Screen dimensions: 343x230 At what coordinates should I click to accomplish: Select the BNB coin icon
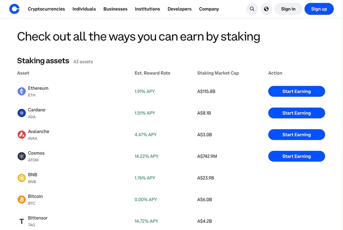(21, 178)
